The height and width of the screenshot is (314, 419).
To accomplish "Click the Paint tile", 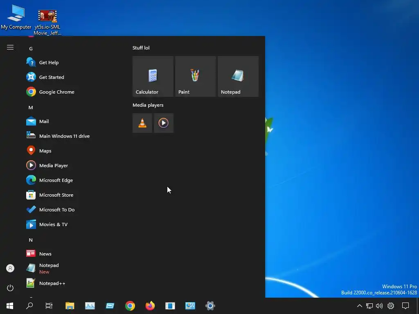I will (x=195, y=76).
